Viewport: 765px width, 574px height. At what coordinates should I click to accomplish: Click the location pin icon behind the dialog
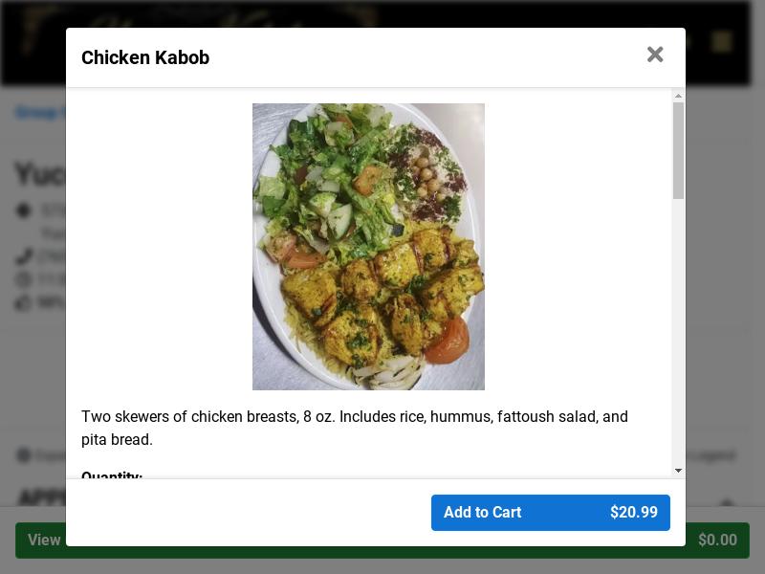coord(23,210)
